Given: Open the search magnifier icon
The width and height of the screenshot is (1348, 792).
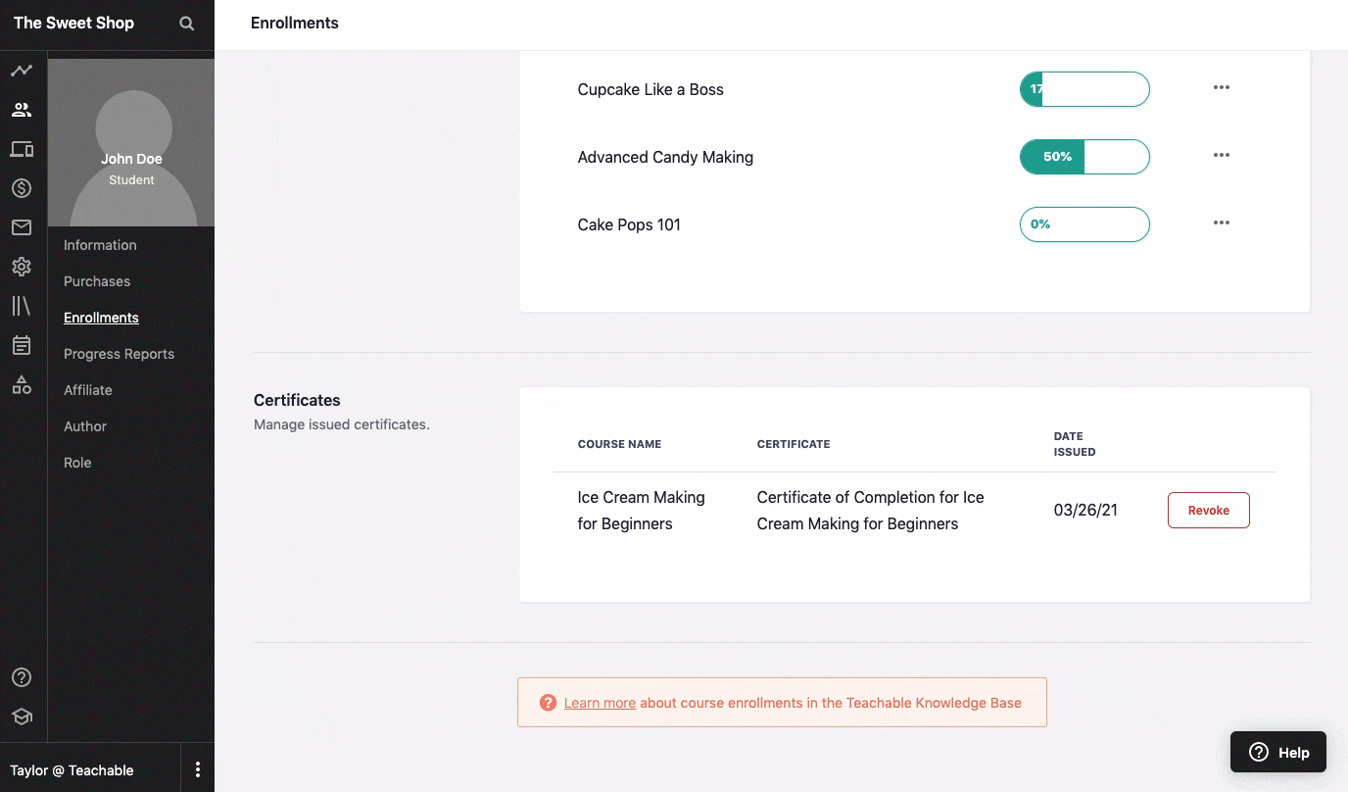Looking at the screenshot, I should pyautogui.click(x=186, y=24).
